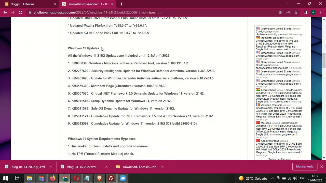The image size is (326, 183).
Task: Open a new browser tab
Action: 121,4
